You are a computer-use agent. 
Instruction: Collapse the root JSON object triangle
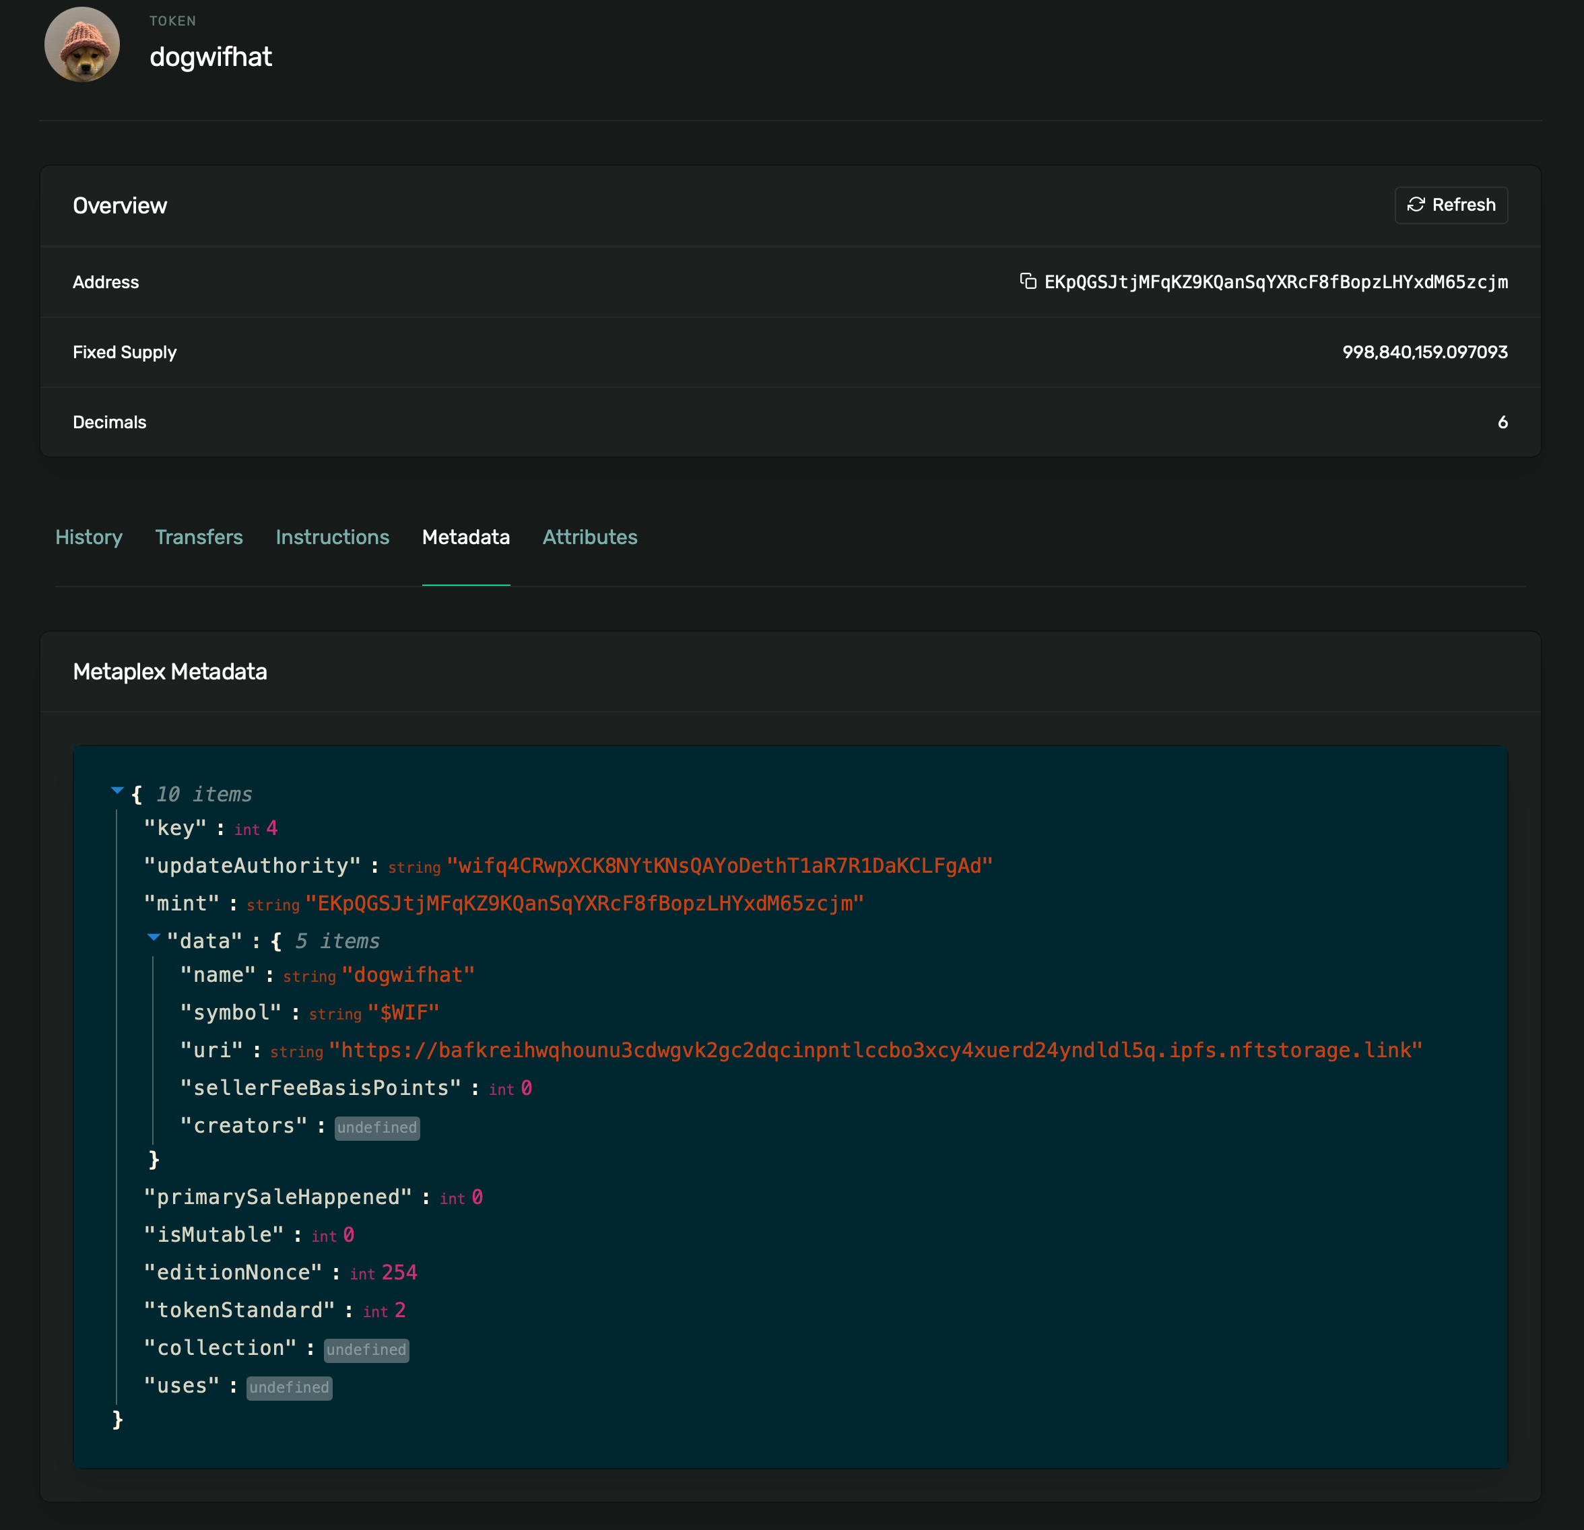(117, 791)
